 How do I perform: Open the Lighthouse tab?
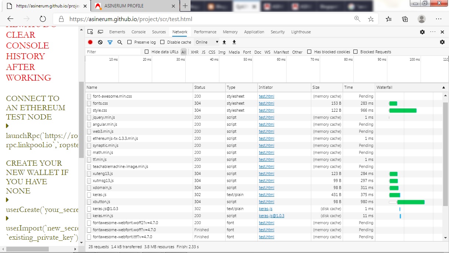[301, 32]
